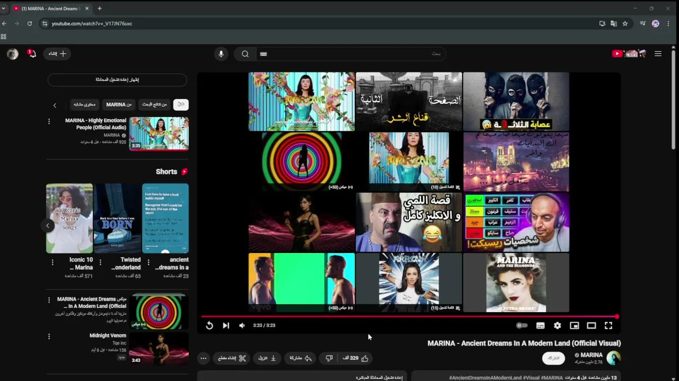Go back in browser

[4, 23]
